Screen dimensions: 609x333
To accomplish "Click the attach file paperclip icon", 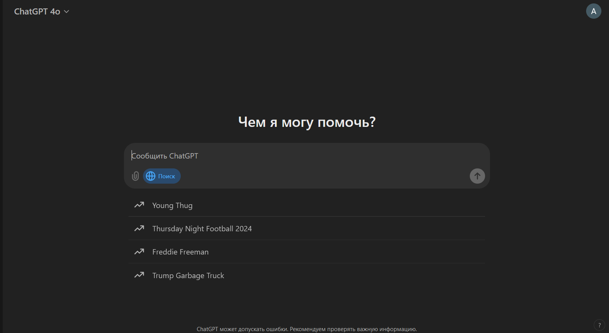I will (135, 176).
